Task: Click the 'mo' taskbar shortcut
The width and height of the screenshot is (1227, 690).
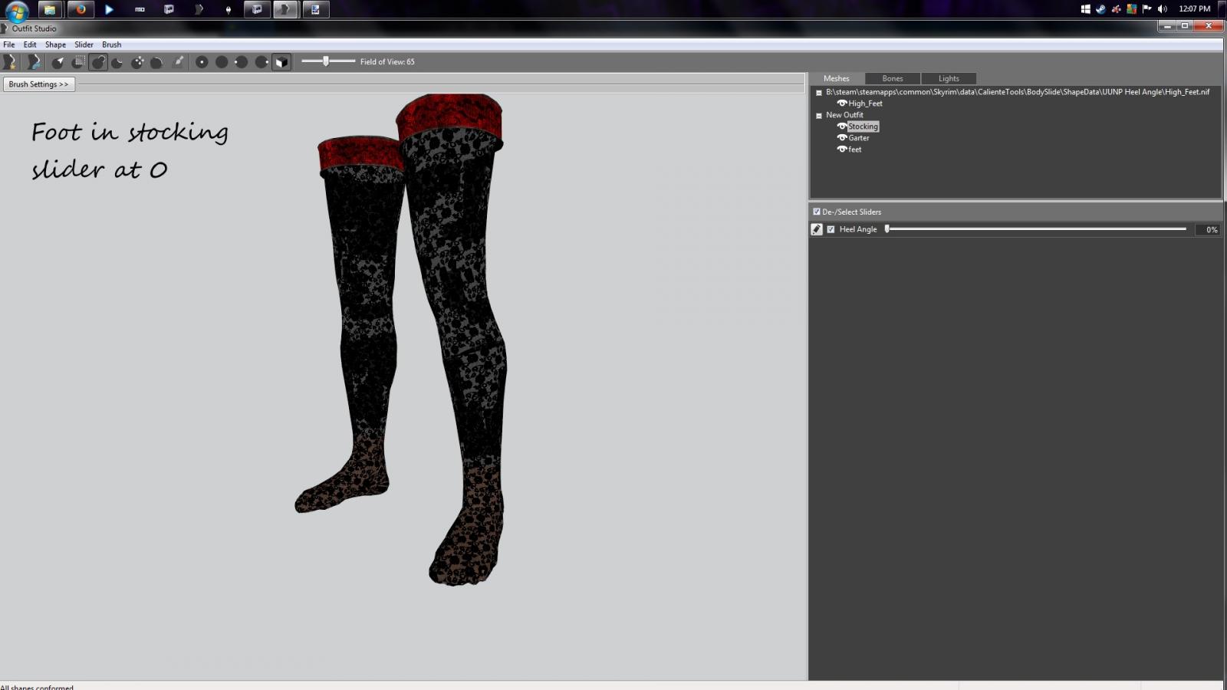Action: (140, 9)
